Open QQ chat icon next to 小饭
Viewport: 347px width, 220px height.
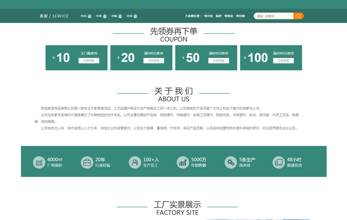[x=120, y=16]
